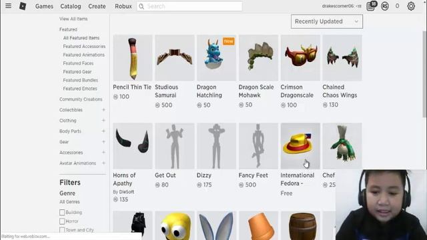Open the notifications feed icon
Screen dimensions: 427x240
pyautogui.click(x=371, y=6)
